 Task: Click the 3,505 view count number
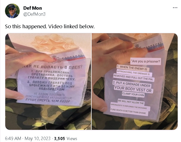tap(59, 138)
